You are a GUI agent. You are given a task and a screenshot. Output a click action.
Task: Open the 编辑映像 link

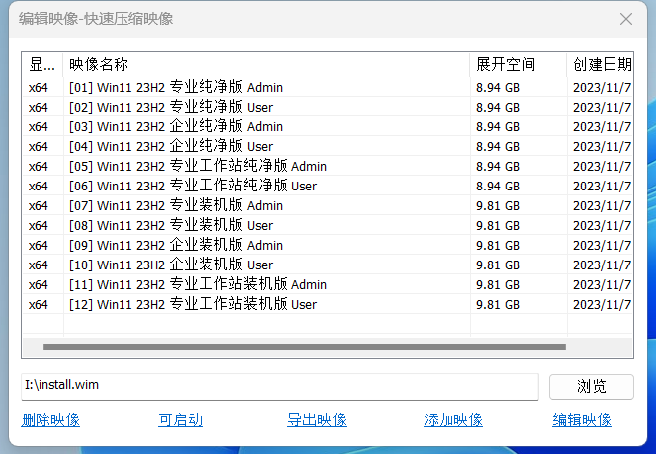pyautogui.click(x=582, y=420)
